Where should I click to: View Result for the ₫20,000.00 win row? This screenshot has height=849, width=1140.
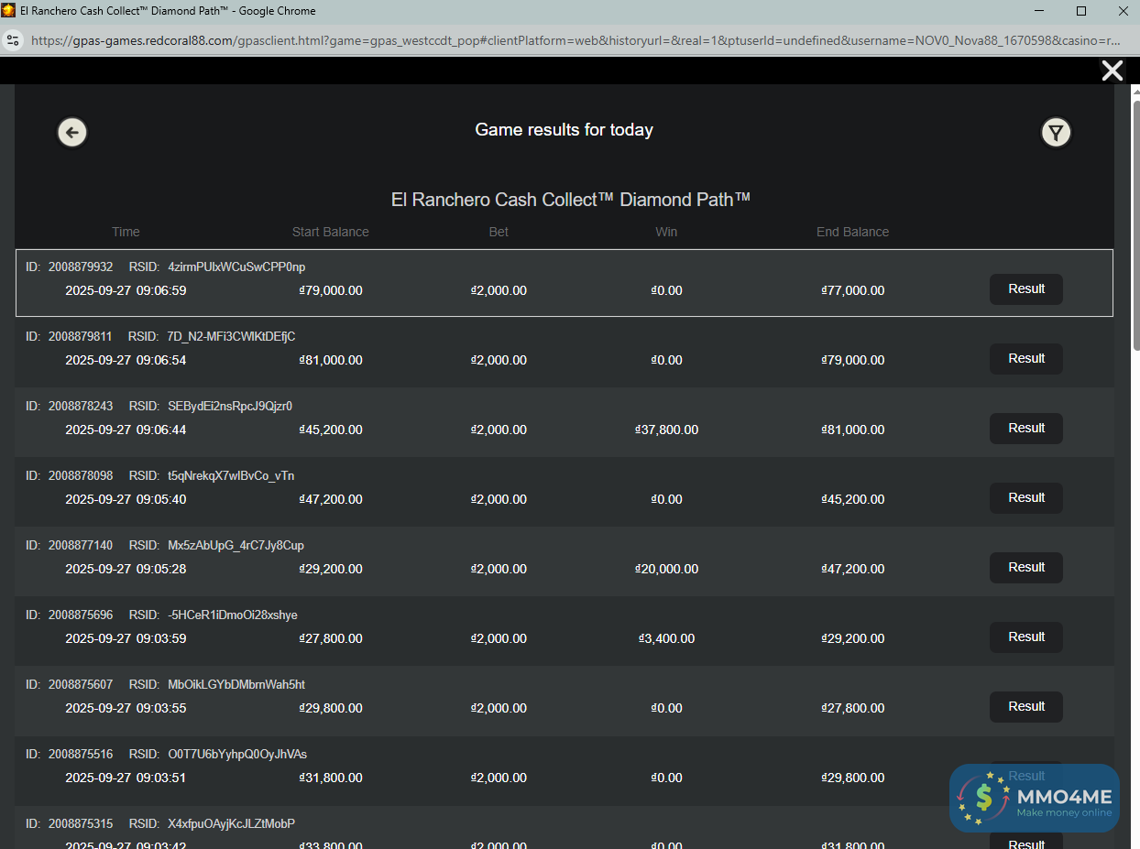[x=1025, y=568]
